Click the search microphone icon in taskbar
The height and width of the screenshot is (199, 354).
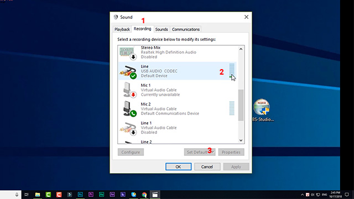pos(17,195)
